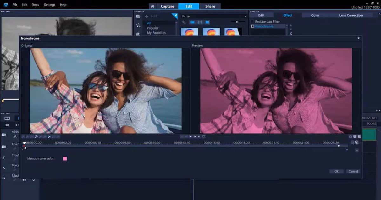Viewport: 381px width, 200px height.
Task: Cancel the Monochrome dialog
Action: [x=353, y=171]
